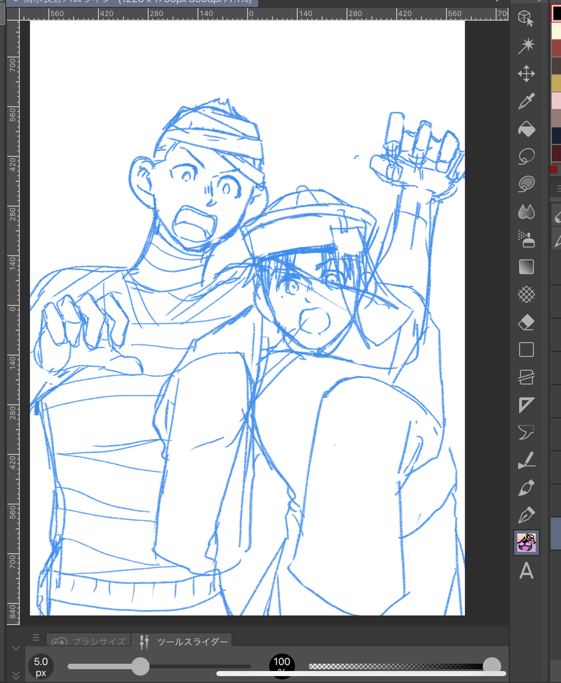This screenshot has width=561, height=683.
Task: Select the Brush tool
Action: click(x=526, y=488)
